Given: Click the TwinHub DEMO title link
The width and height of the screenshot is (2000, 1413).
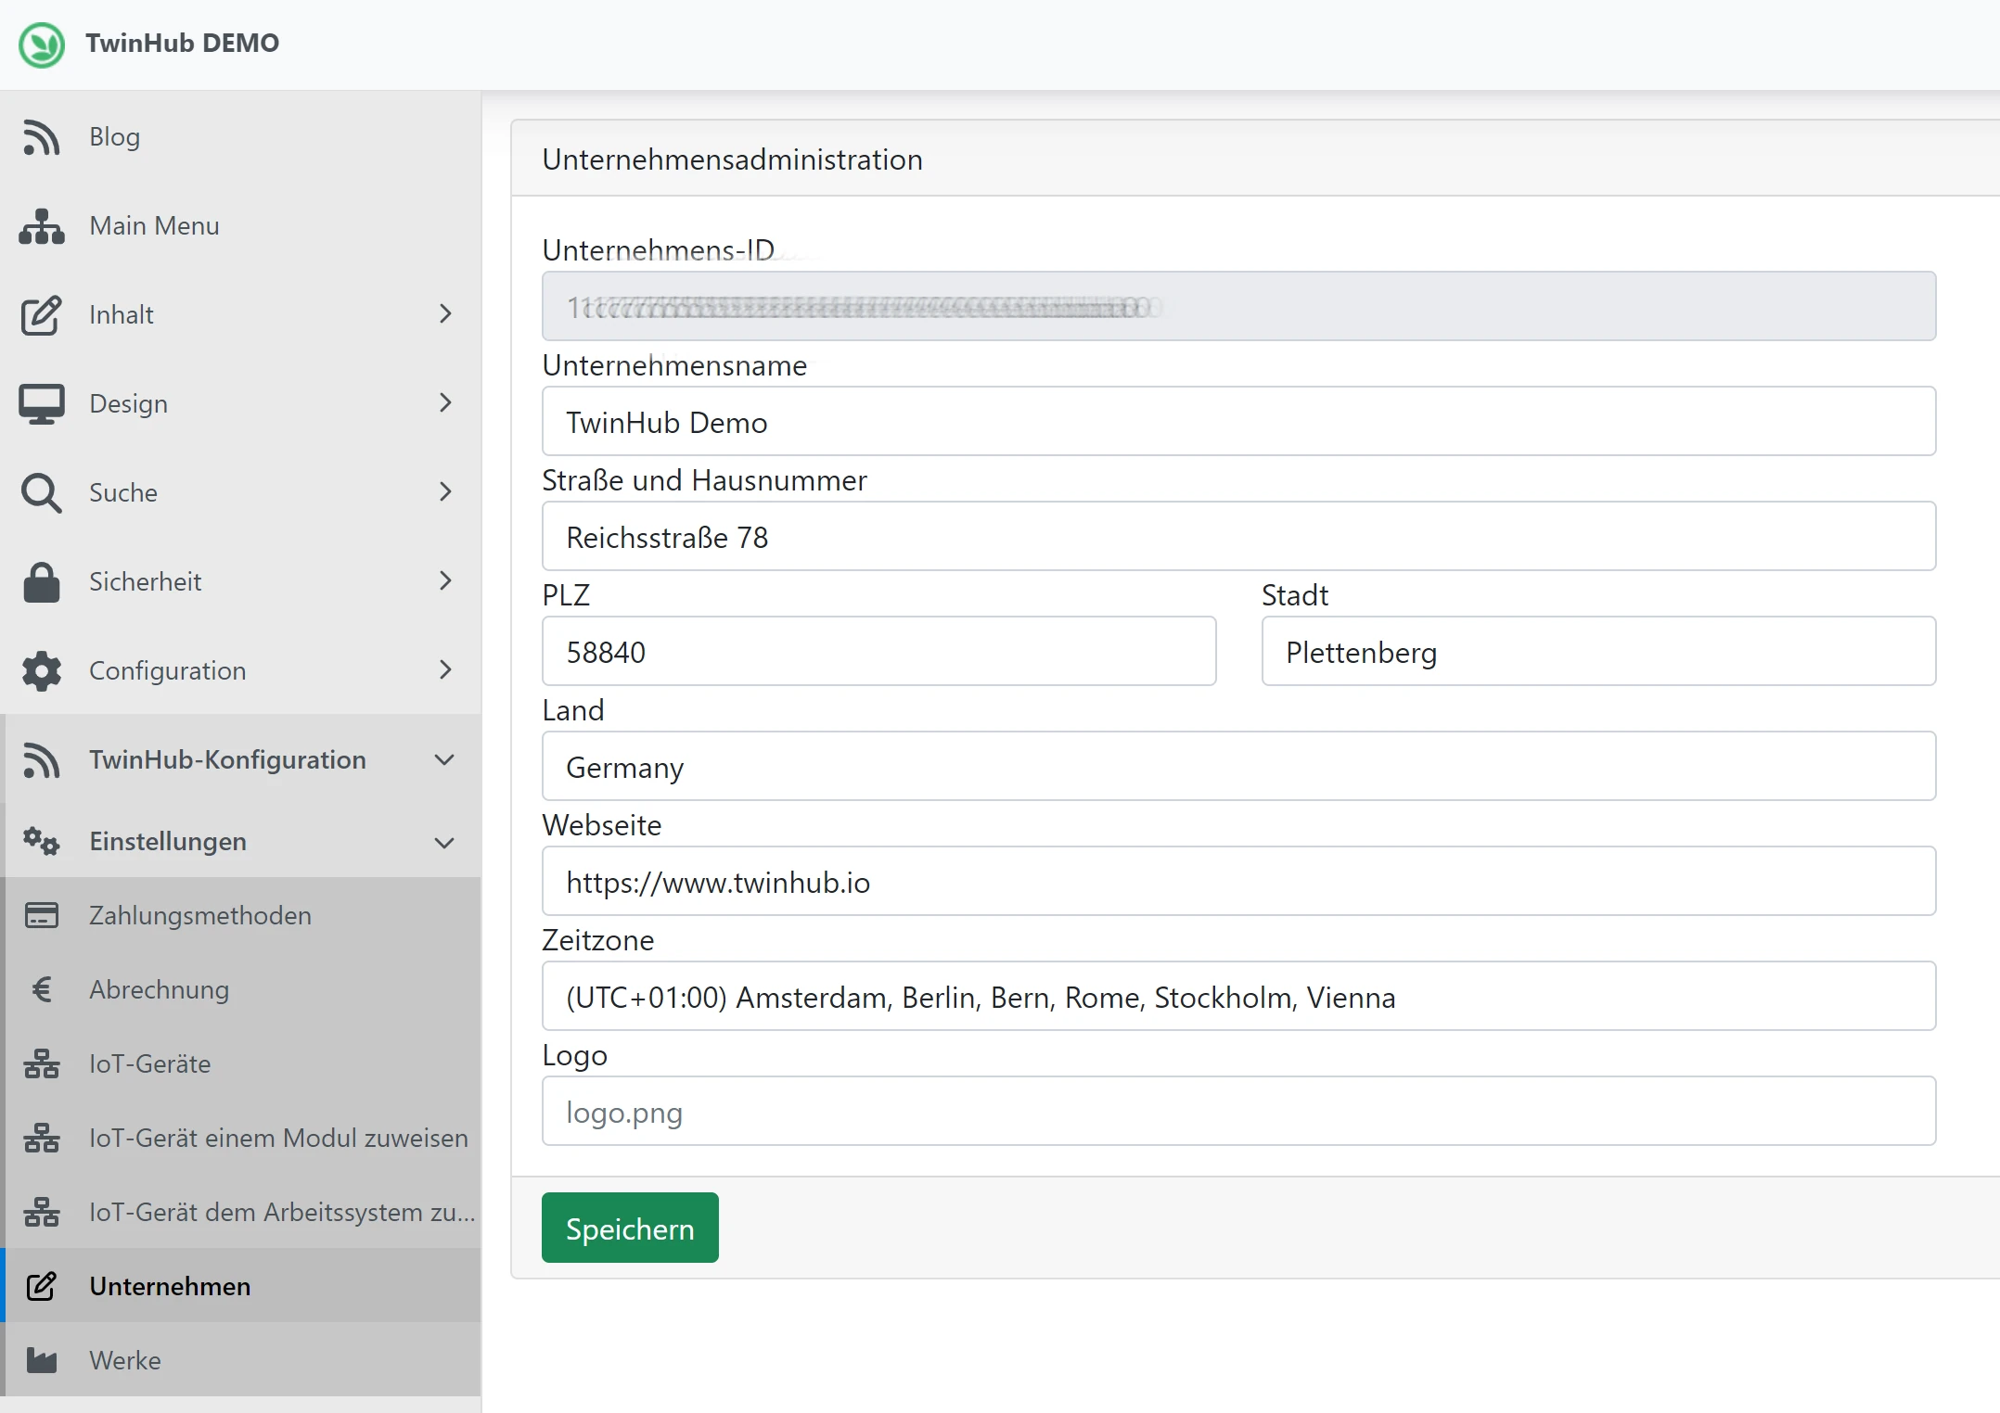Looking at the screenshot, I should click(182, 44).
